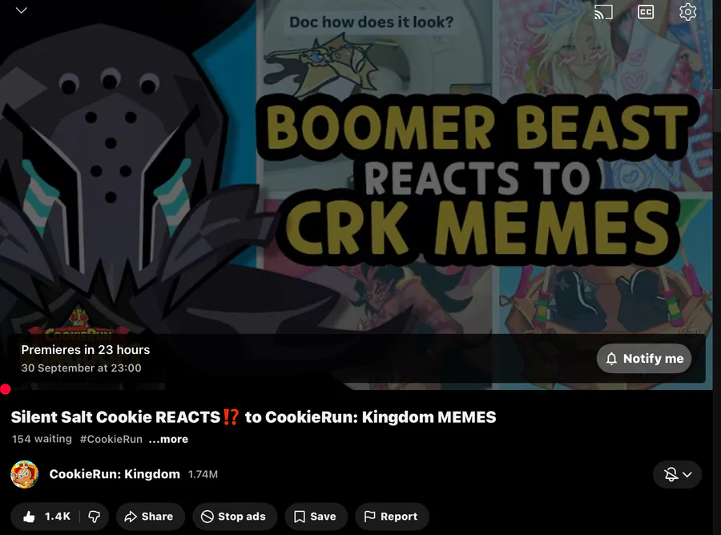Collapse the player with the down chevron
Image resolution: width=721 pixels, height=535 pixels.
point(21,10)
